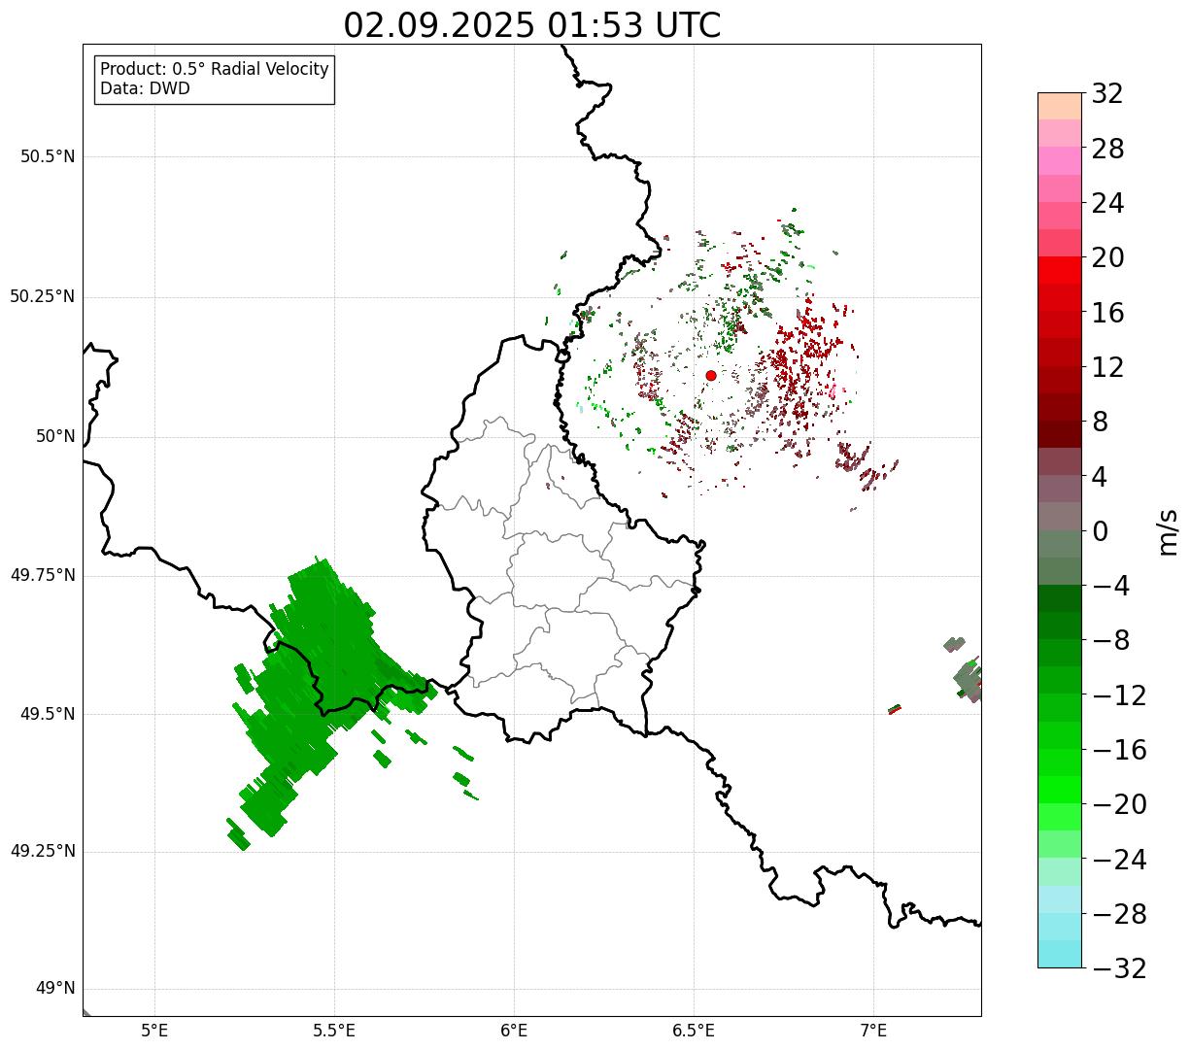Click the colorbar 24 tick label
Viewport: 1190px width, 1050px height.
coord(1107,204)
